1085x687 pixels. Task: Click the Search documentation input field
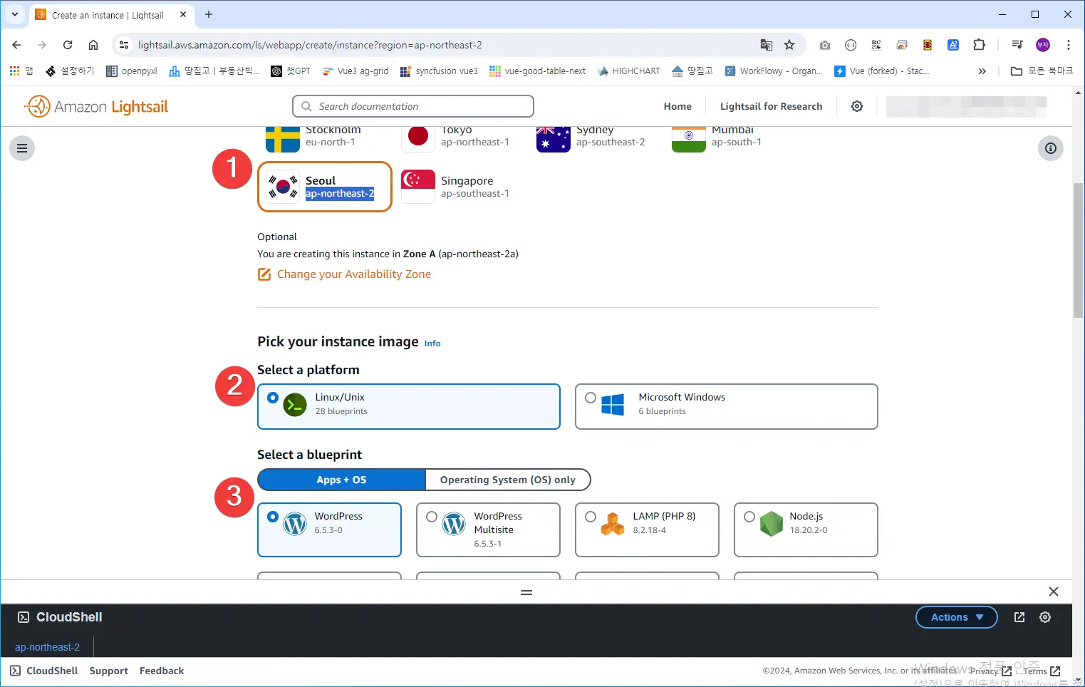tap(413, 106)
